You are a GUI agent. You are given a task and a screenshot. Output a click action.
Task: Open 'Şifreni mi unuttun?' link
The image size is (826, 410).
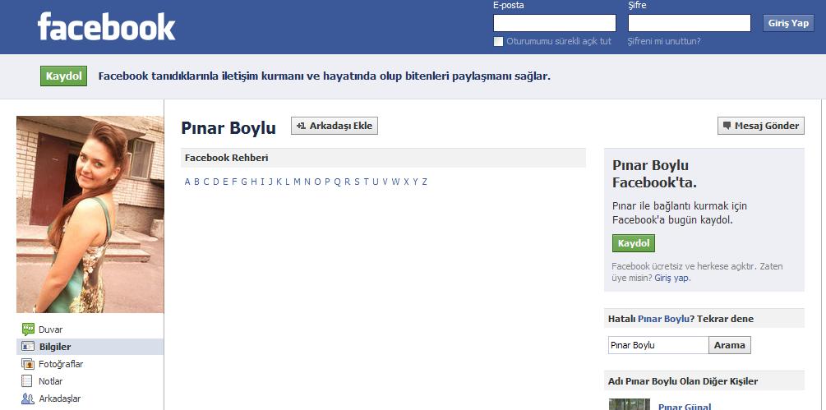[664, 42]
